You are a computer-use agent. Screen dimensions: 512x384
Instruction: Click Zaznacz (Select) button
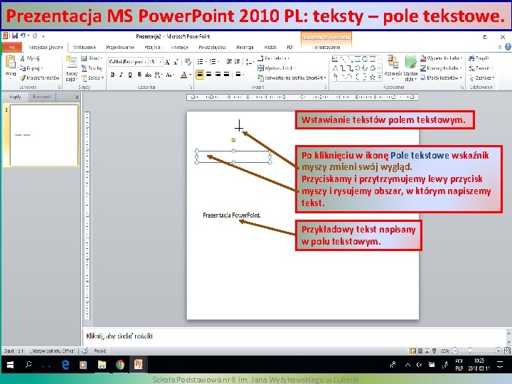481,78
